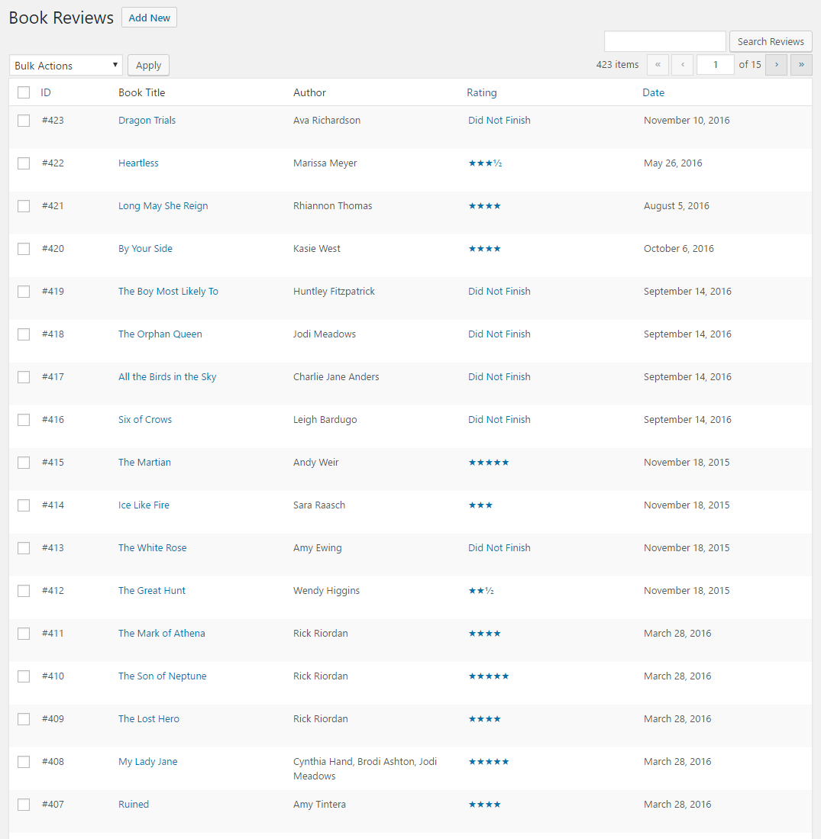Image resolution: width=821 pixels, height=839 pixels.
Task: Click the first page arrow button
Action: point(658,65)
